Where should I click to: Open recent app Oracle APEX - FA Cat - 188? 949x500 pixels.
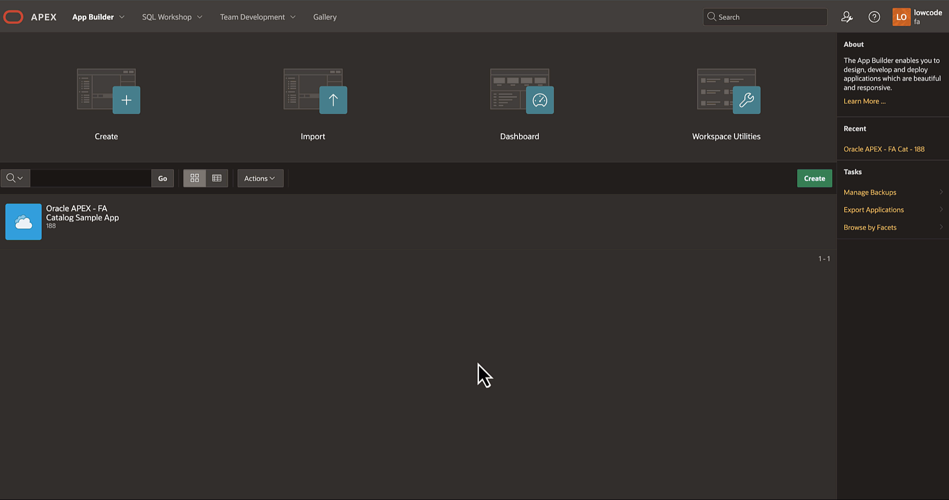point(884,149)
